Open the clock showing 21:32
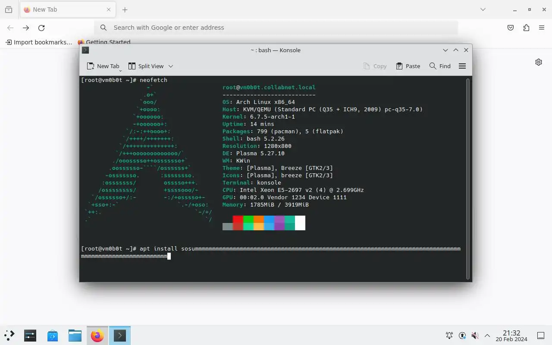 (511, 336)
